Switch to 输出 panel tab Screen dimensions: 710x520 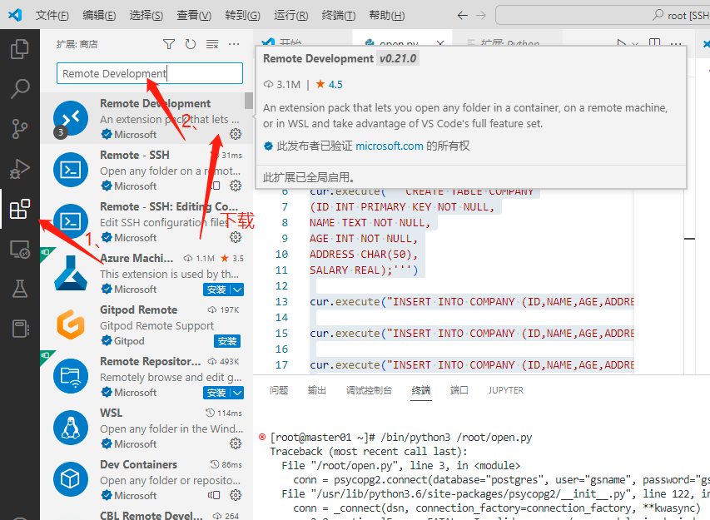click(317, 390)
